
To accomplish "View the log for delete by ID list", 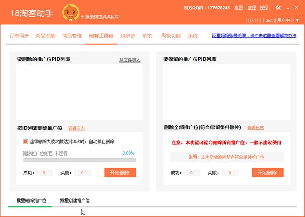I will click(76, 128).
